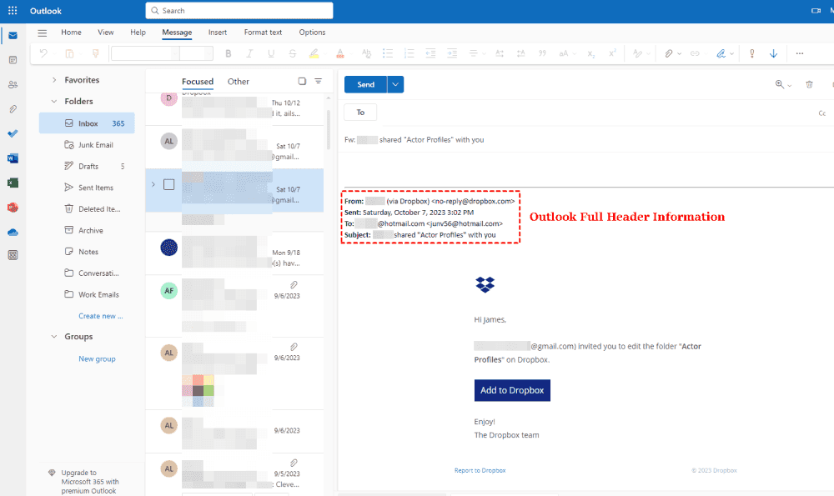Open the More apps grid icon

point(13,255)
